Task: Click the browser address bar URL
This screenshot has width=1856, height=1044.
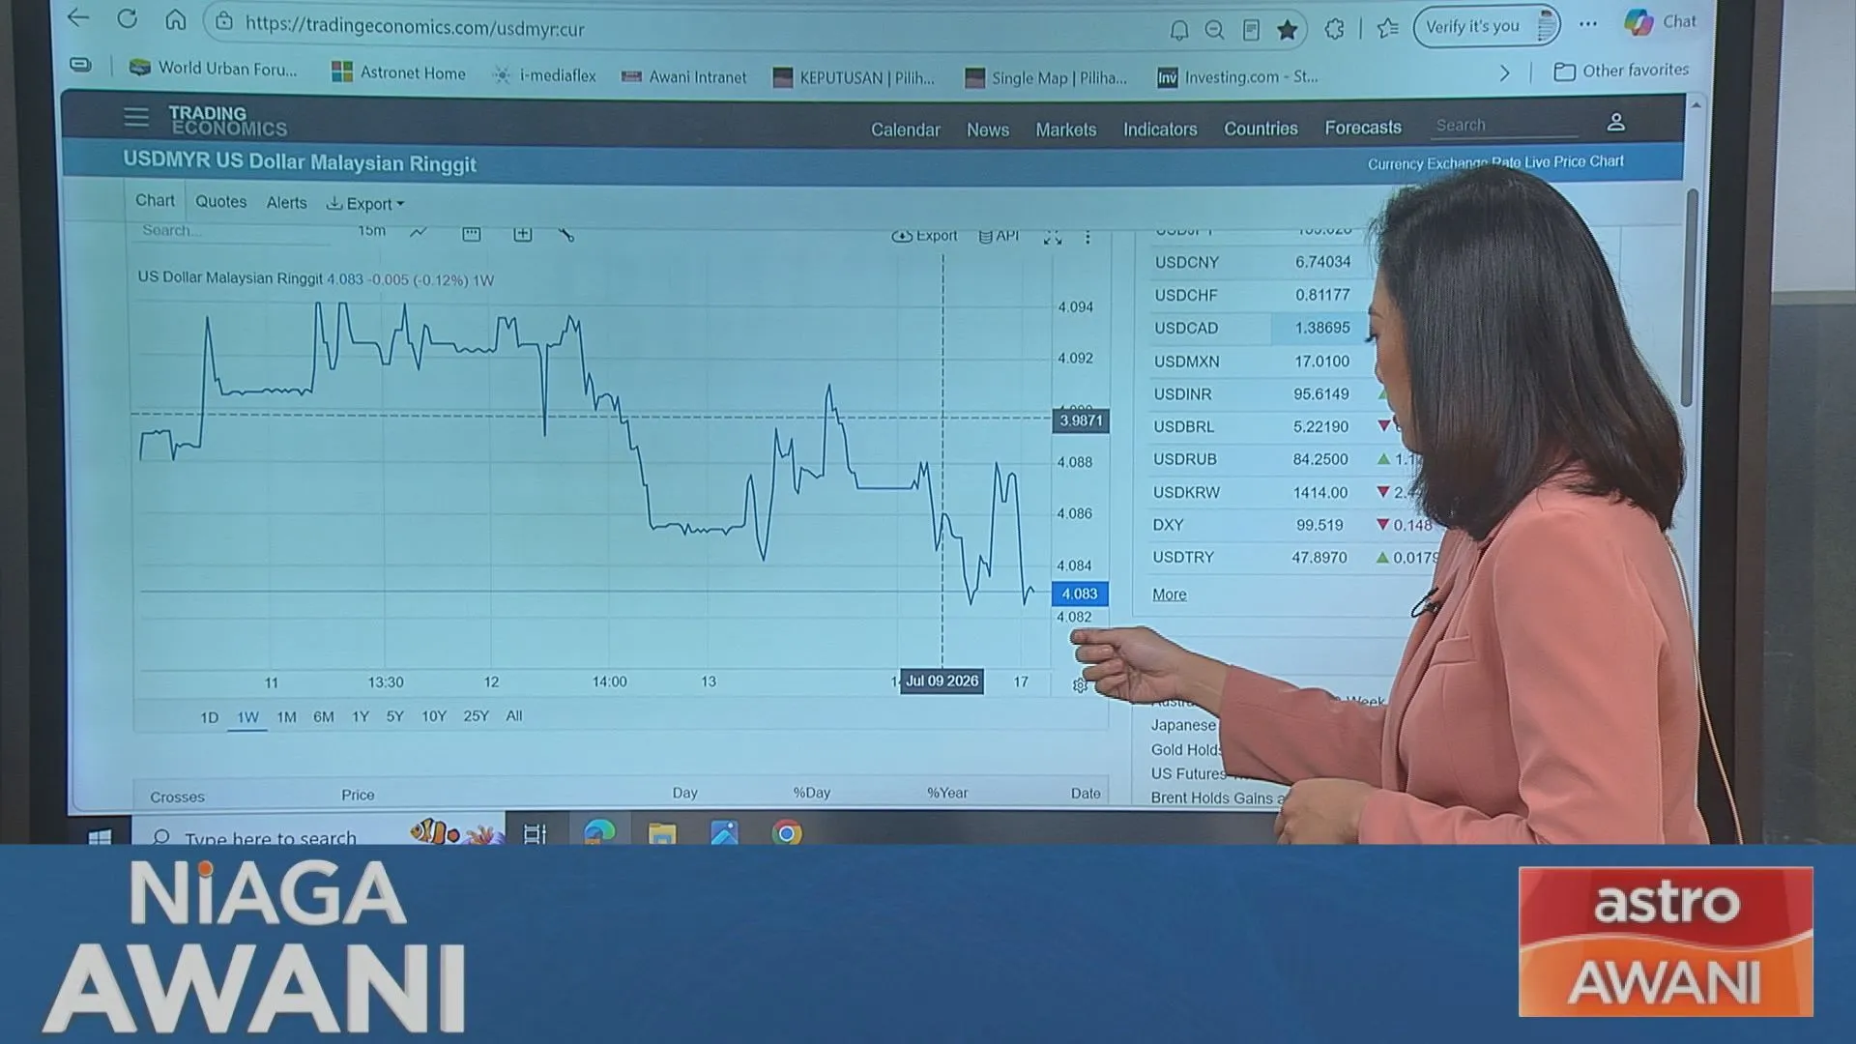Action: coord(415,27)
